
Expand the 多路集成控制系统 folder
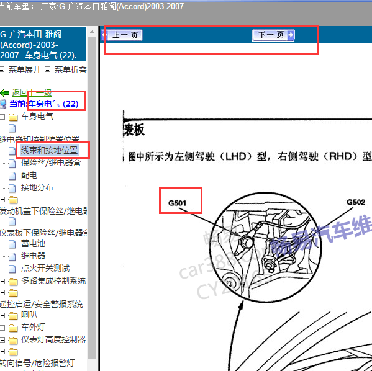pyautogui.click(x=2, y=281)
